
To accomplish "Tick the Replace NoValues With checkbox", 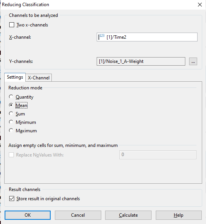I will (11, 155).
